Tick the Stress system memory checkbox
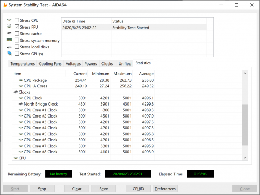 (17, 40)
